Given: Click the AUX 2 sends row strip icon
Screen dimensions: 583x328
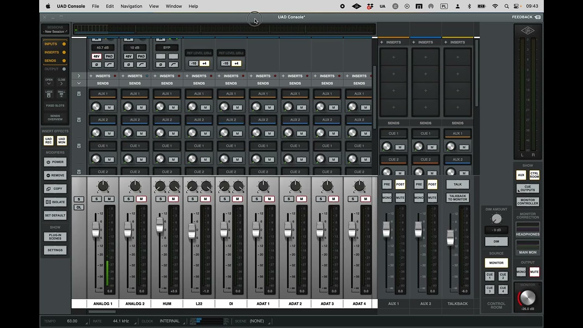Looking at the screenshot, I should [x=79, y=120].
